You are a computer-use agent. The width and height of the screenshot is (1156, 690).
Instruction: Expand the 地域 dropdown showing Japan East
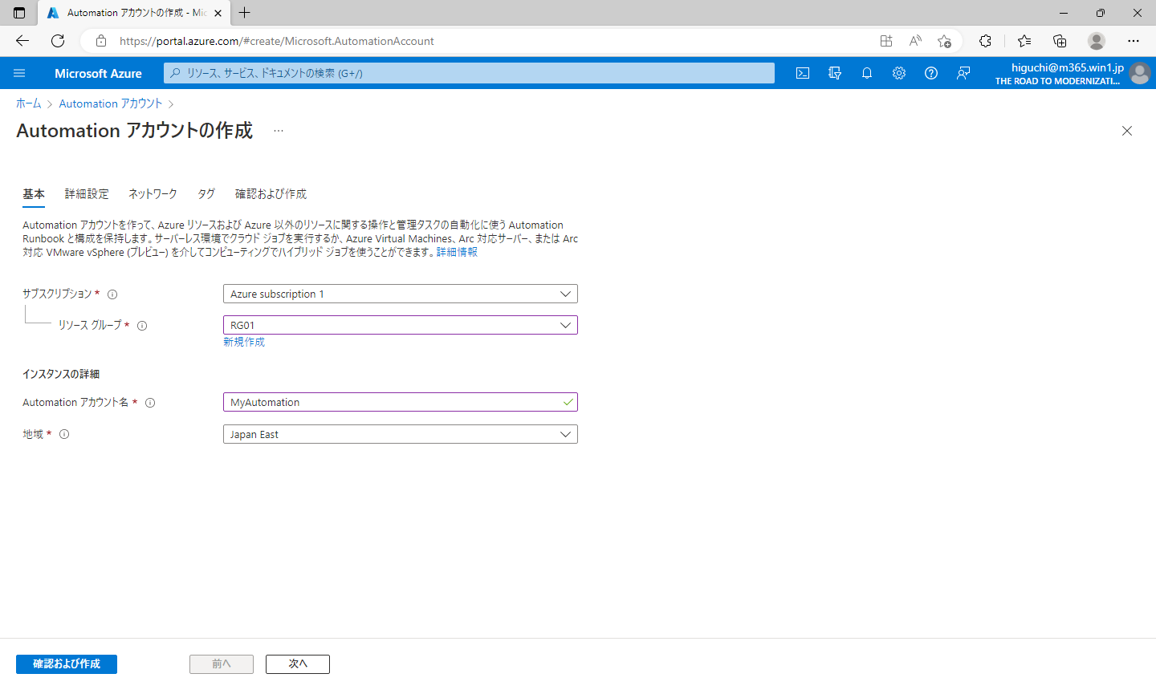401,435
